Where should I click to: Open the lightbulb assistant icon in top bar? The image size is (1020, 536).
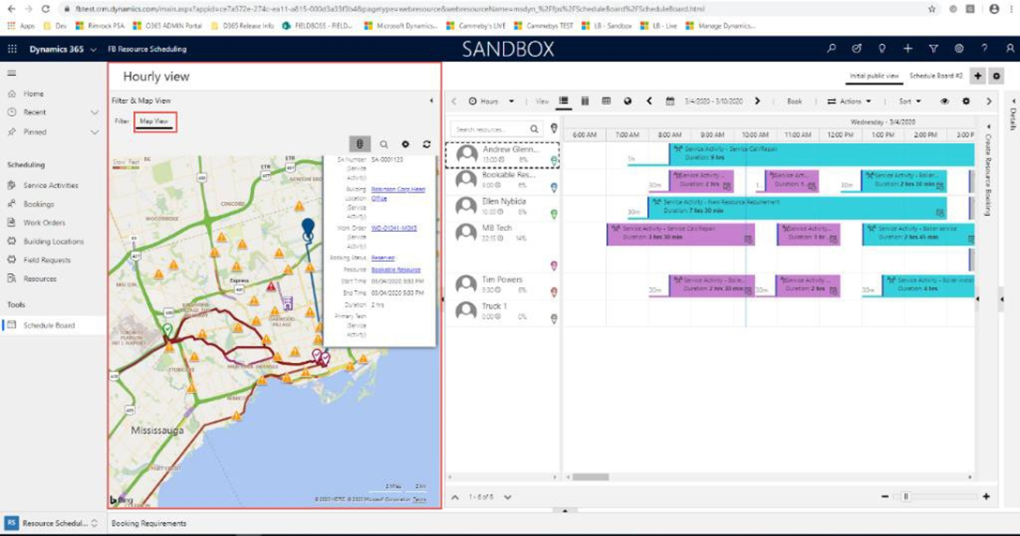[882, 48]
